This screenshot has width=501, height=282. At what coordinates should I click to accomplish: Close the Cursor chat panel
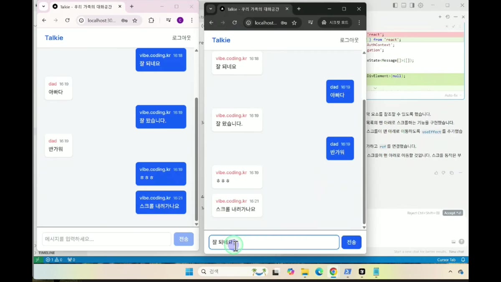tap(463, 17)
